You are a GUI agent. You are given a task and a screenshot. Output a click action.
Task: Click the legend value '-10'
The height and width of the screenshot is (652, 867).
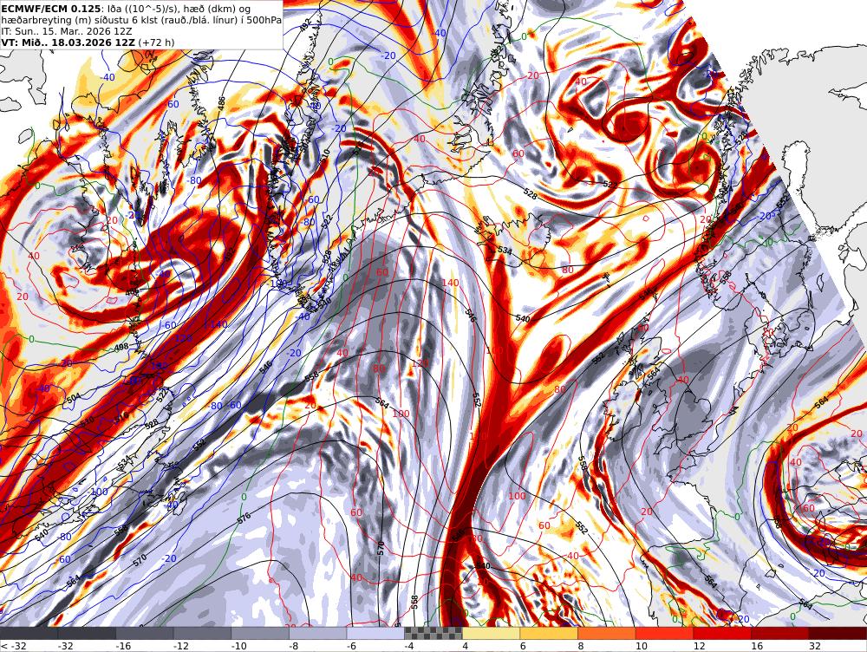tap(238, 645)
